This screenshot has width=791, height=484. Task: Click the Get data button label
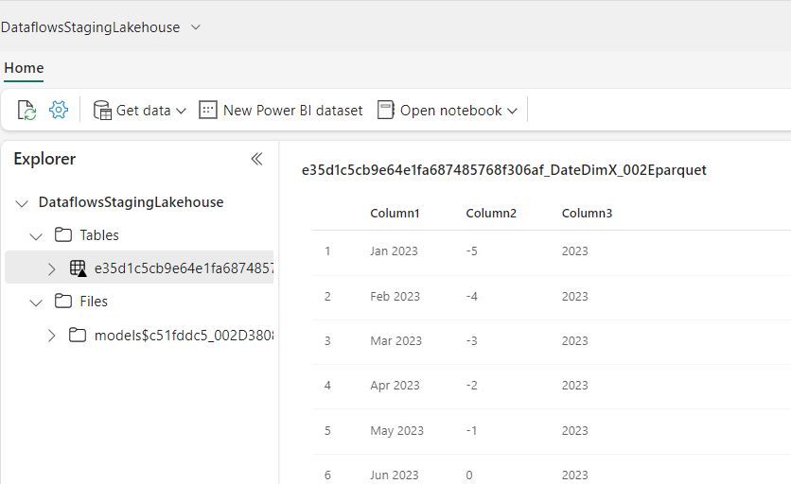pos(143,111)
